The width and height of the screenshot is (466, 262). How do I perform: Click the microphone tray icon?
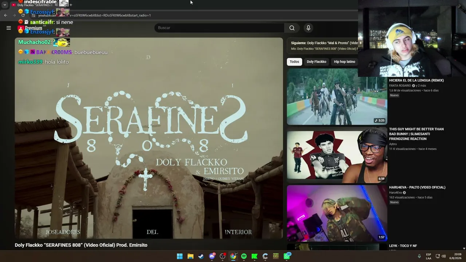coord(419,256)
